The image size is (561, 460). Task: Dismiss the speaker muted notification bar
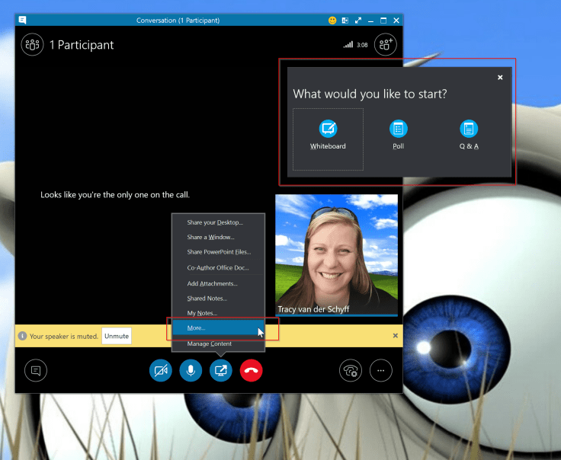tap(395, 336)
